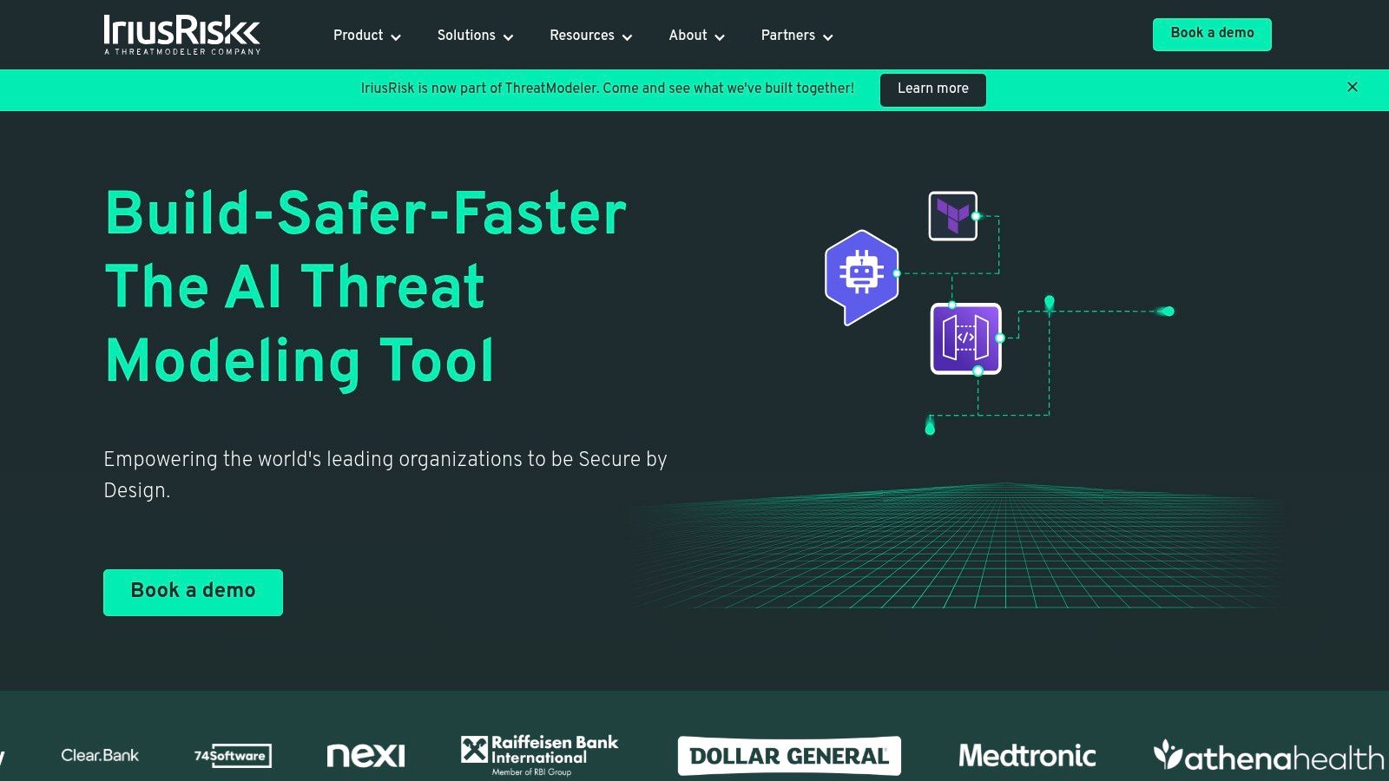Open the Partners dropdown menu
This screenshot has width=1389, height=781.
click(x=797, y=36)
